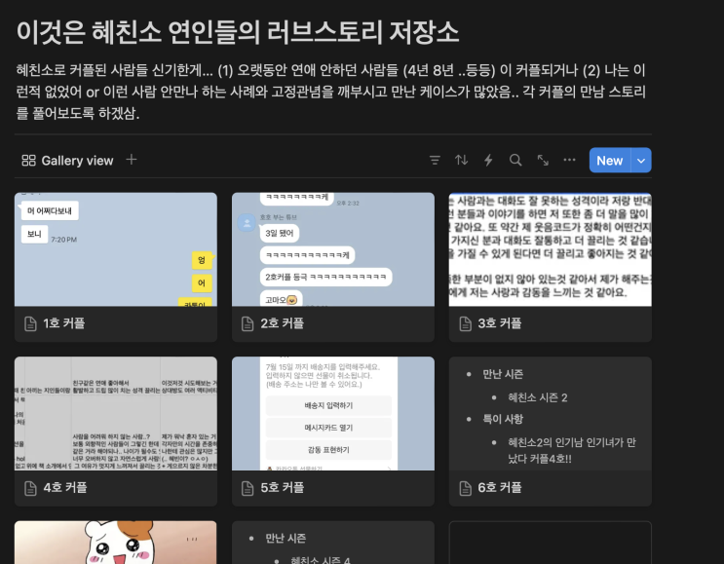Create a new entry with New button
The height and width of the screenshot is (564, 724).
click(x=609, y=160)
